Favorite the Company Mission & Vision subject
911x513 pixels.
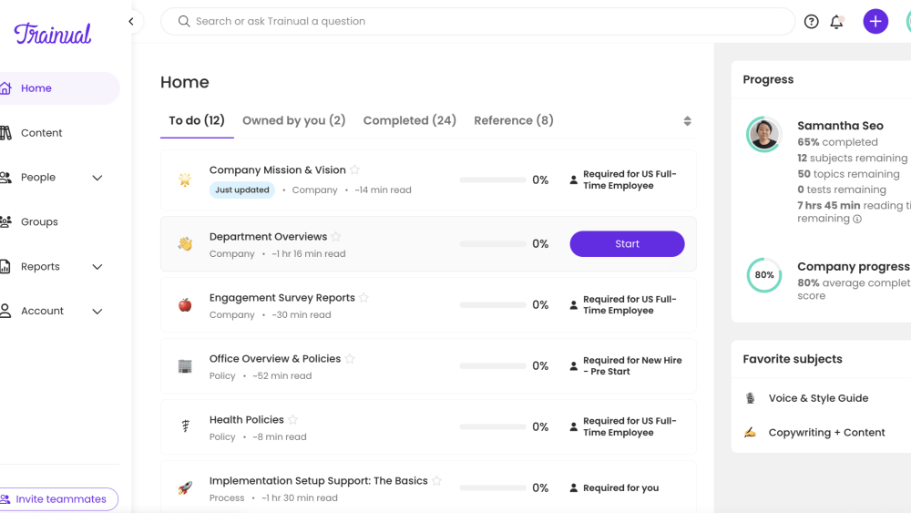coord(355,169)
